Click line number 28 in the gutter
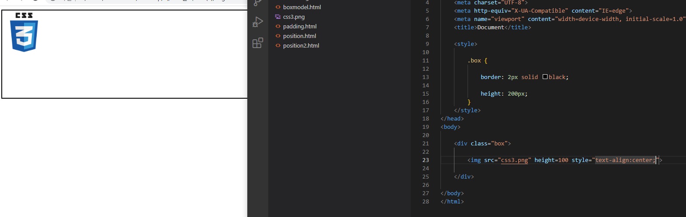Image resolution: width=686 pixels, height=217 pixels. 426,202
